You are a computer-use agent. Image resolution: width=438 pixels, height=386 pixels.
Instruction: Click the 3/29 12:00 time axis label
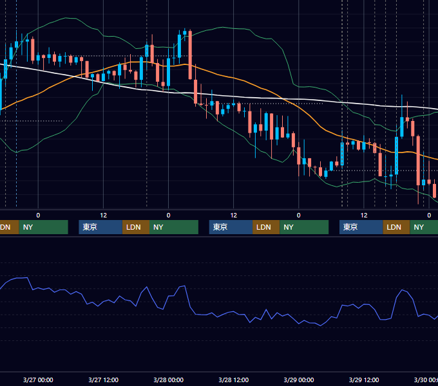364,380
